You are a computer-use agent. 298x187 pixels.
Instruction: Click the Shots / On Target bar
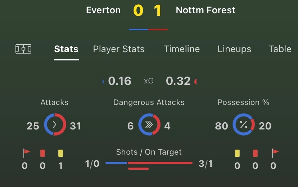click(149, 163)
